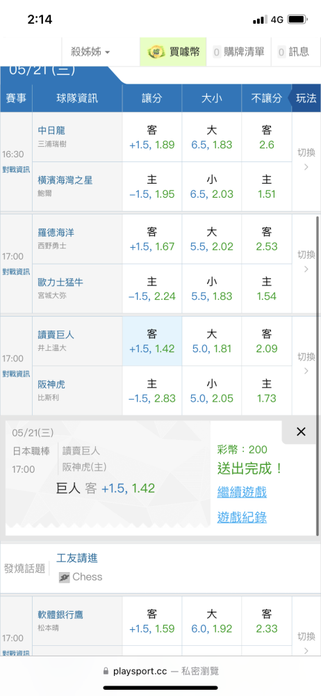
Task: Tap the lock icon beside playsport.cc
Action: (x=106, y=671)
